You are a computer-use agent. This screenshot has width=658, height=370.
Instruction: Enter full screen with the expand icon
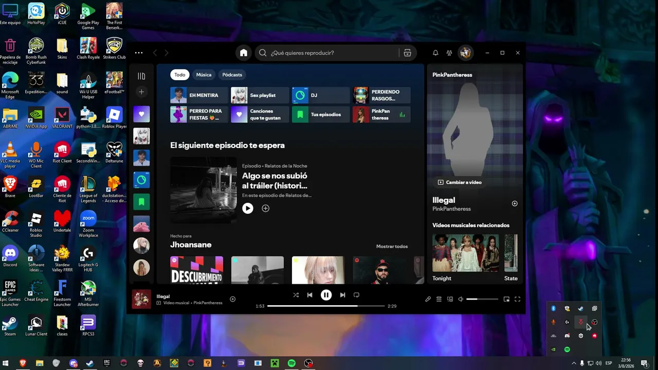(x=518, y=299)
